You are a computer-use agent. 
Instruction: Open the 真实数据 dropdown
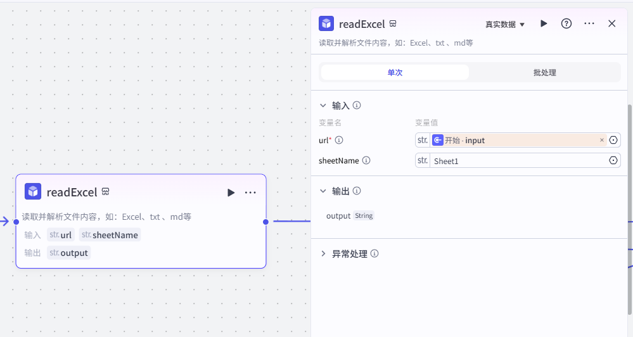pos(505,24)
